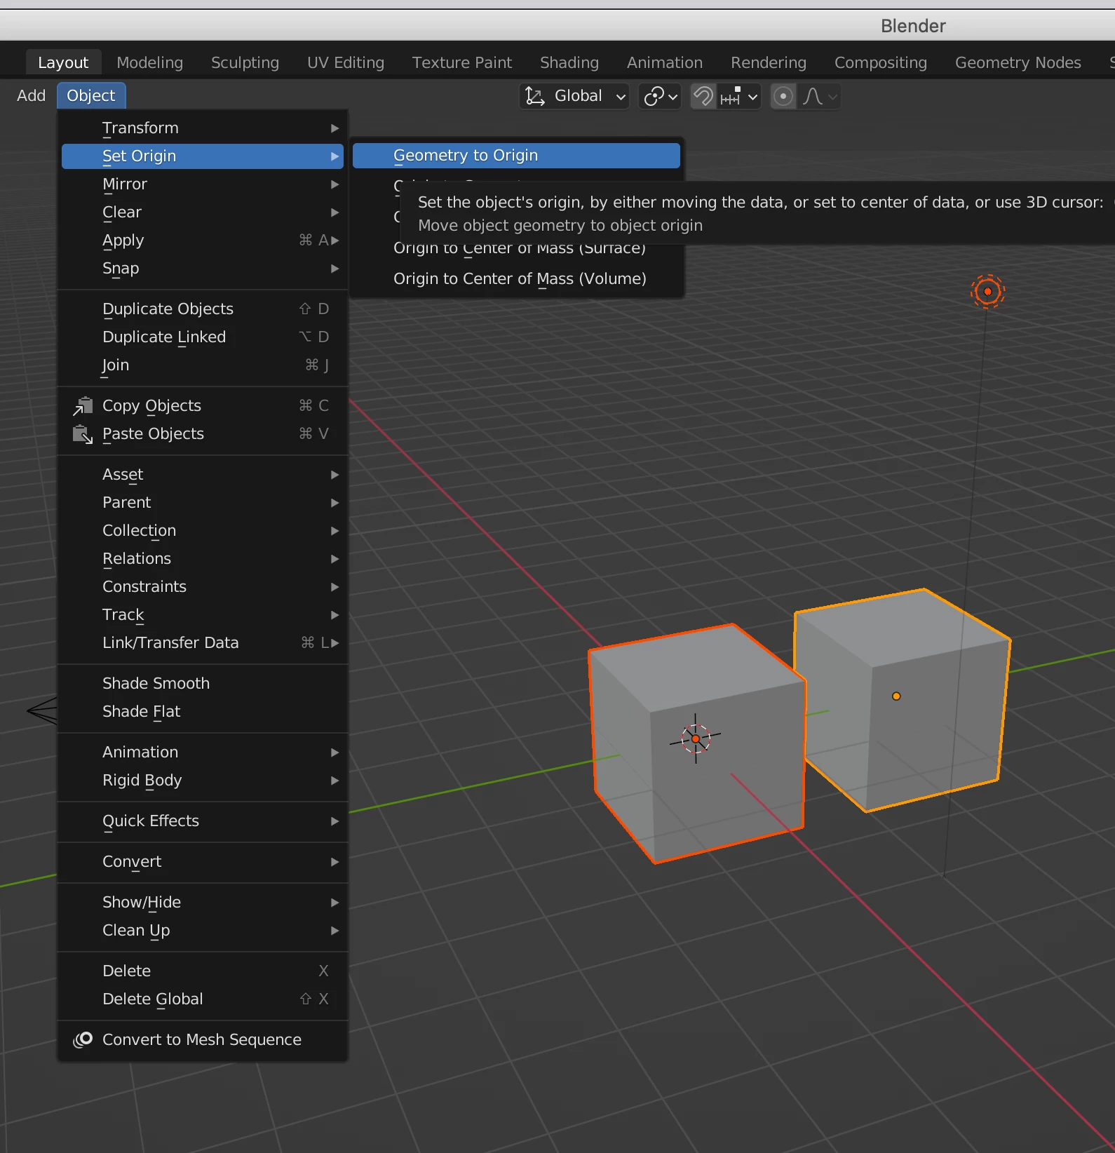Image resolution: width=1115 pixels, height=1153 pixels.
Task: Switch to the Layout workspace tab
Action: click(63, 62)
